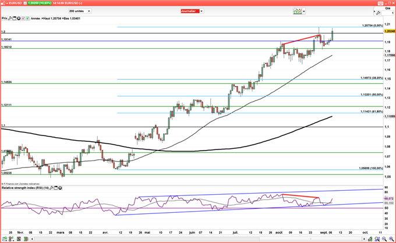Open Prix wrench settings icon

click(10, 19)
